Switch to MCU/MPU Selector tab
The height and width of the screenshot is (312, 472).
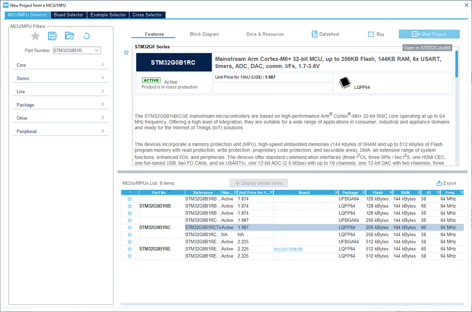[27, 15]
